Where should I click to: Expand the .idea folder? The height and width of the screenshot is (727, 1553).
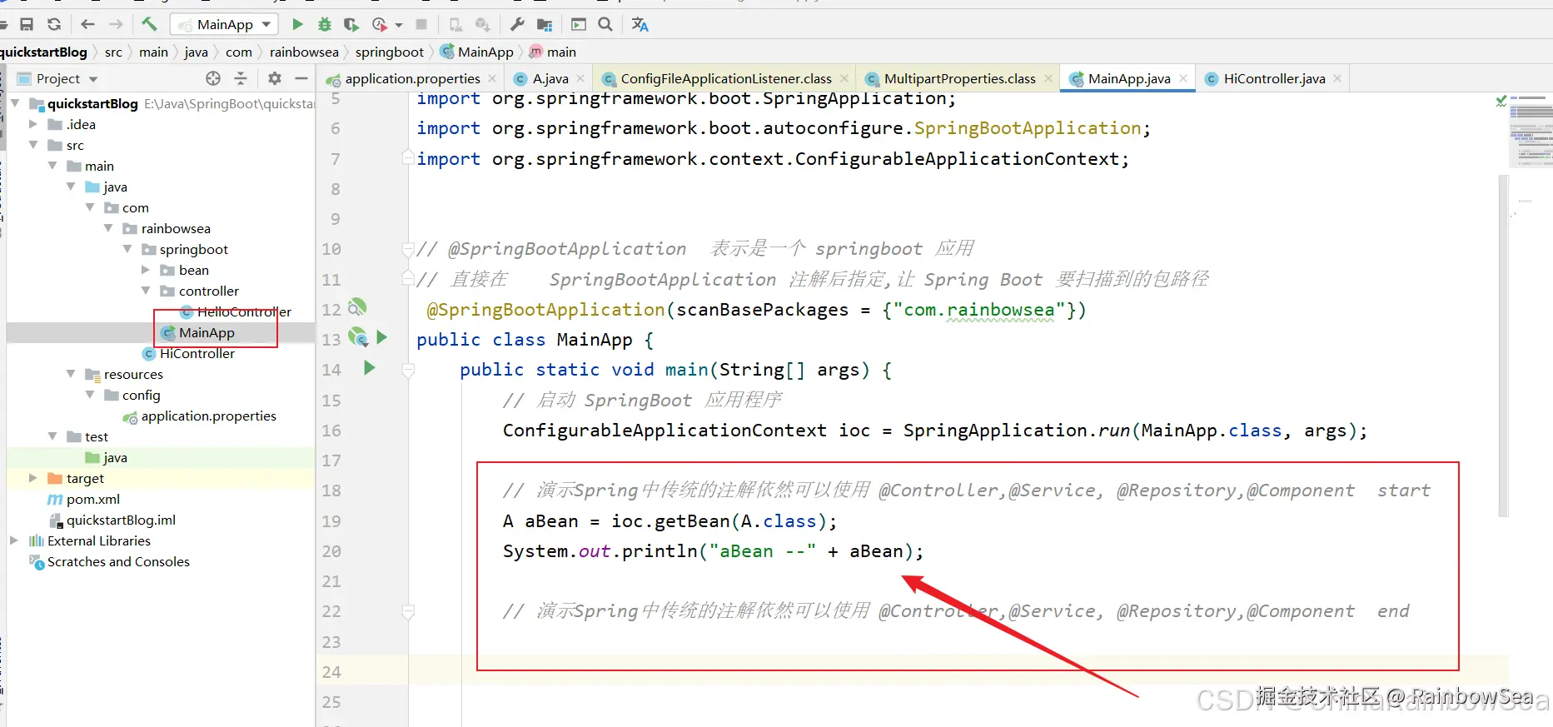click(x=33, y=124)
